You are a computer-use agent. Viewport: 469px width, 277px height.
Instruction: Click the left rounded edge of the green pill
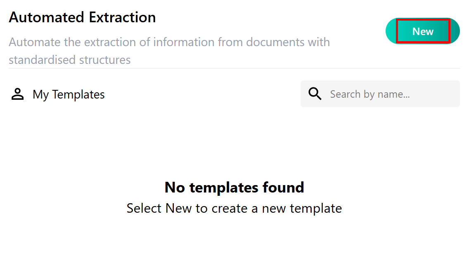point(391,31)
